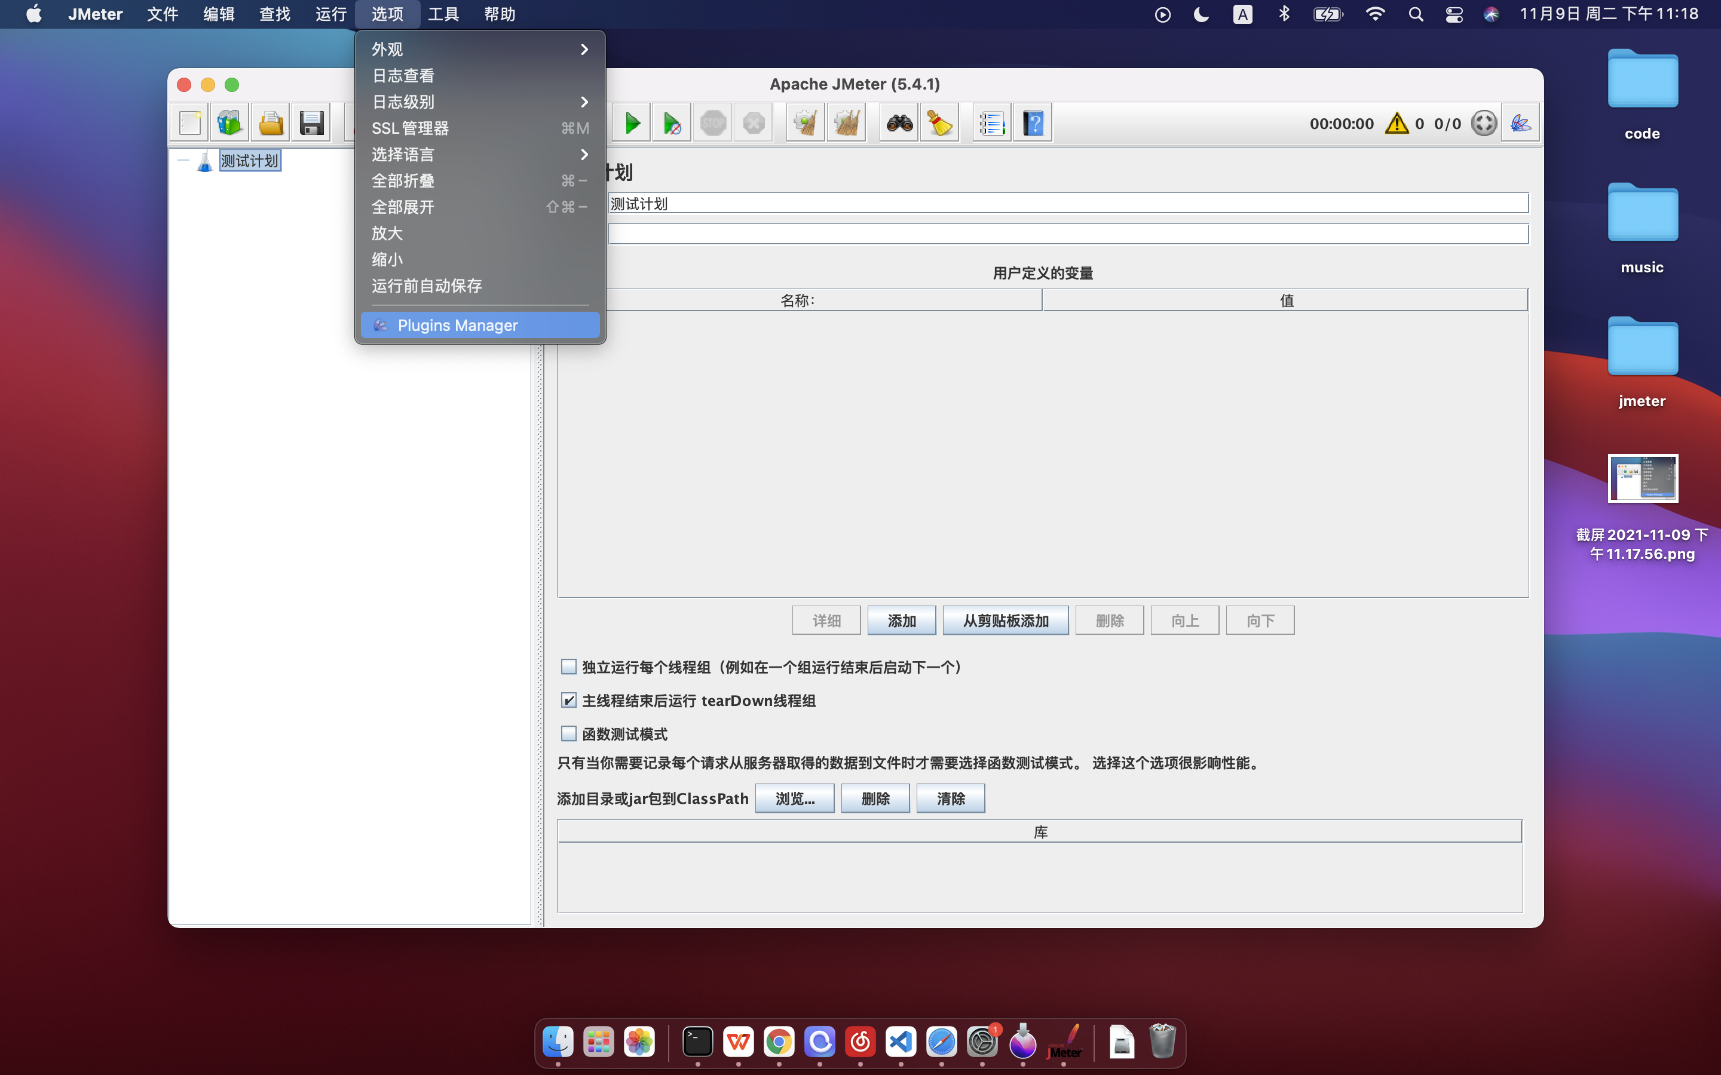1721x1075 pixels.
Task: Click the Reset Search brush icon
Action: (x=939, y=123)
